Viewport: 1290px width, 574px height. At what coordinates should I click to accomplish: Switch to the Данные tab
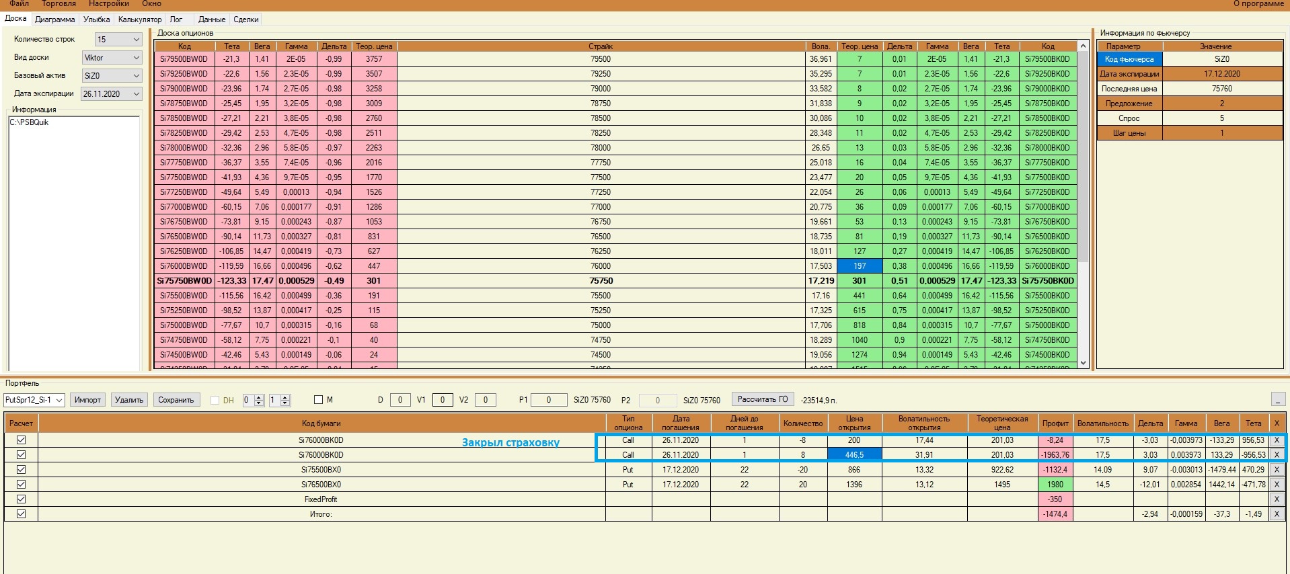[x=212, y=19]
